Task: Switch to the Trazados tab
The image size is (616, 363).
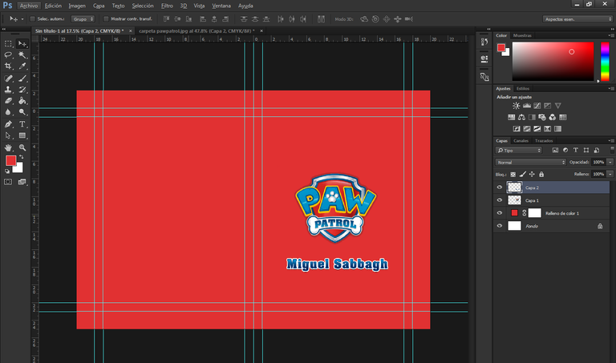Action: click(544, 140)
